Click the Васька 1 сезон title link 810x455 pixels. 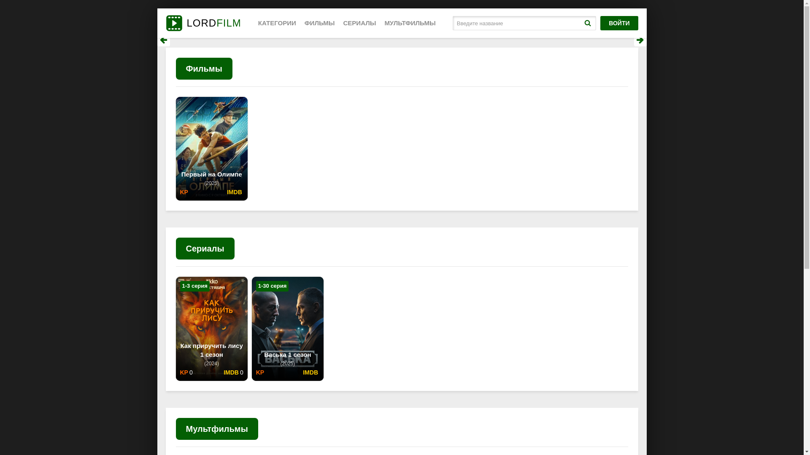coord(287,355)
